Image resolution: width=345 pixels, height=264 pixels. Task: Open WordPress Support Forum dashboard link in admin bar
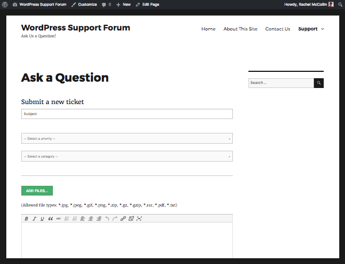pos(40,5)
